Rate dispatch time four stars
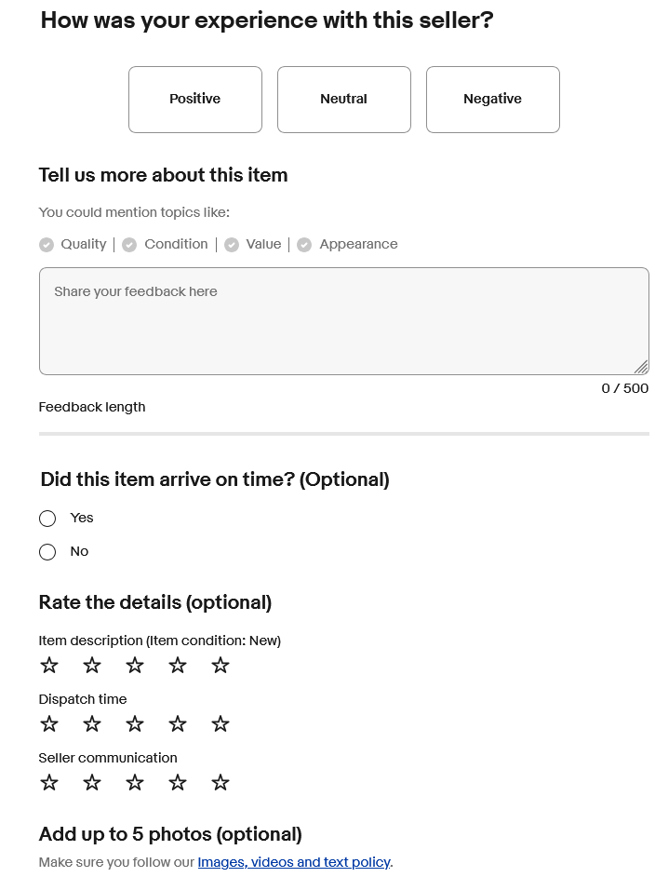 pyautogui.click(x=178, y=724)
